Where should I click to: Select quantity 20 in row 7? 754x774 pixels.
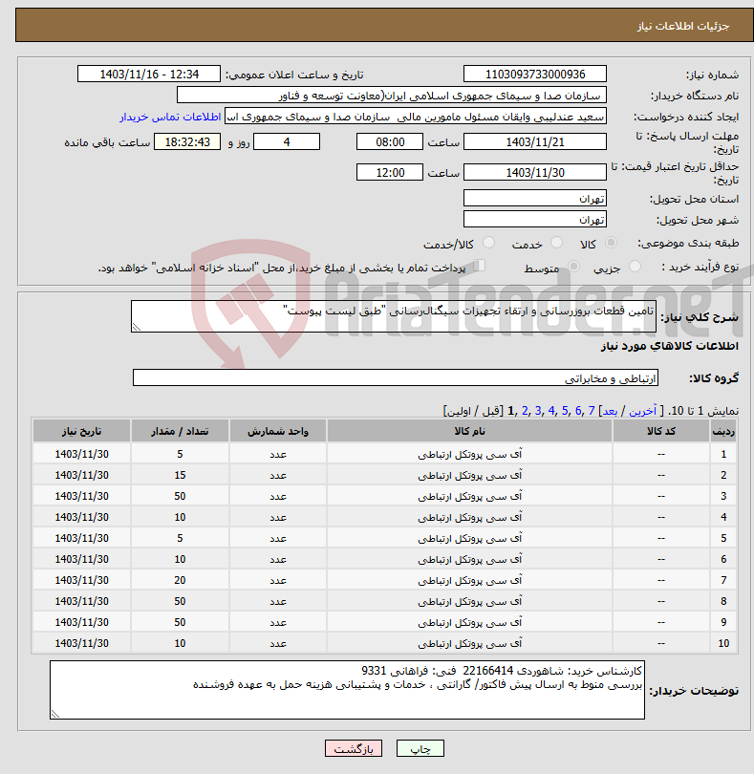[x=180, y=580]
